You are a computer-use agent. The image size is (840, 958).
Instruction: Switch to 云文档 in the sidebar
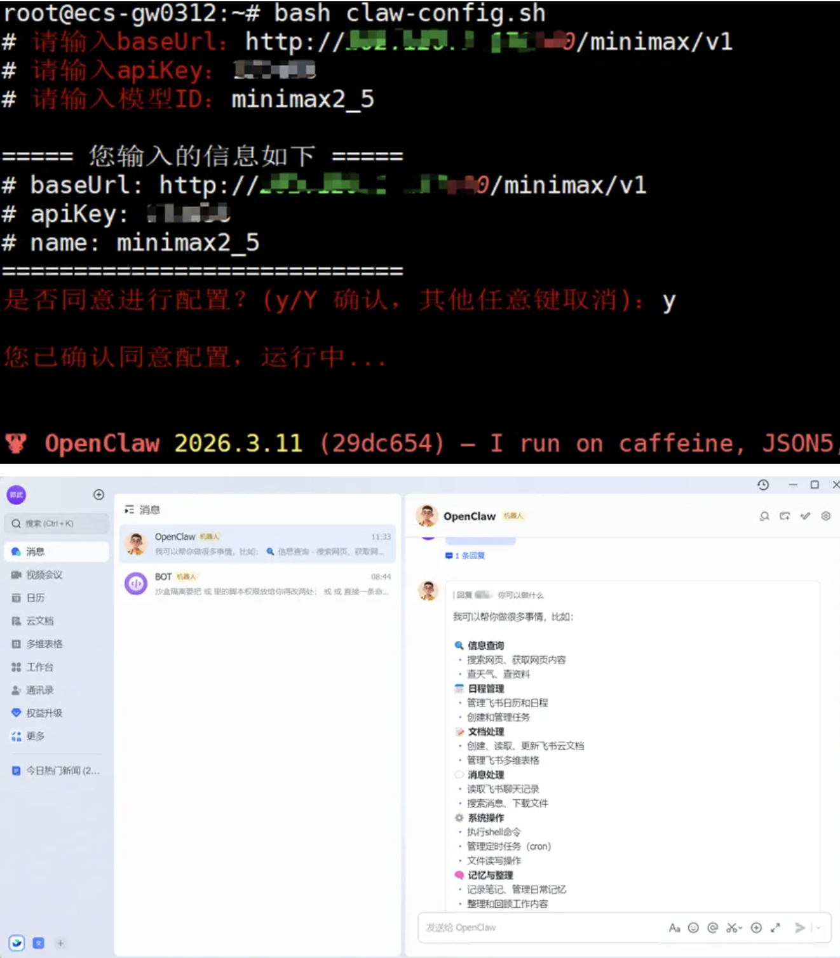tap(39, 621)
